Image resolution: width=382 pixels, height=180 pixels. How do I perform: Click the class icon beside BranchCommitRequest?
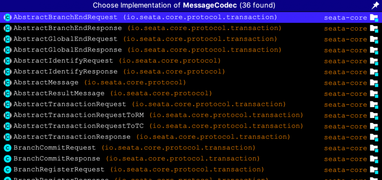[7, 148]
